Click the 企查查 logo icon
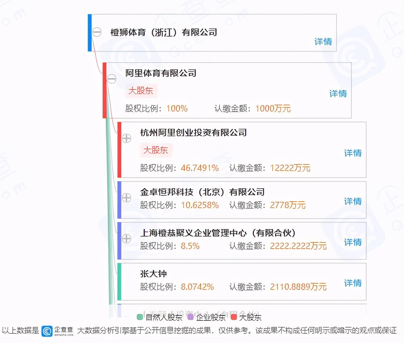Viewport: 404px width, 343px height. 47,331
